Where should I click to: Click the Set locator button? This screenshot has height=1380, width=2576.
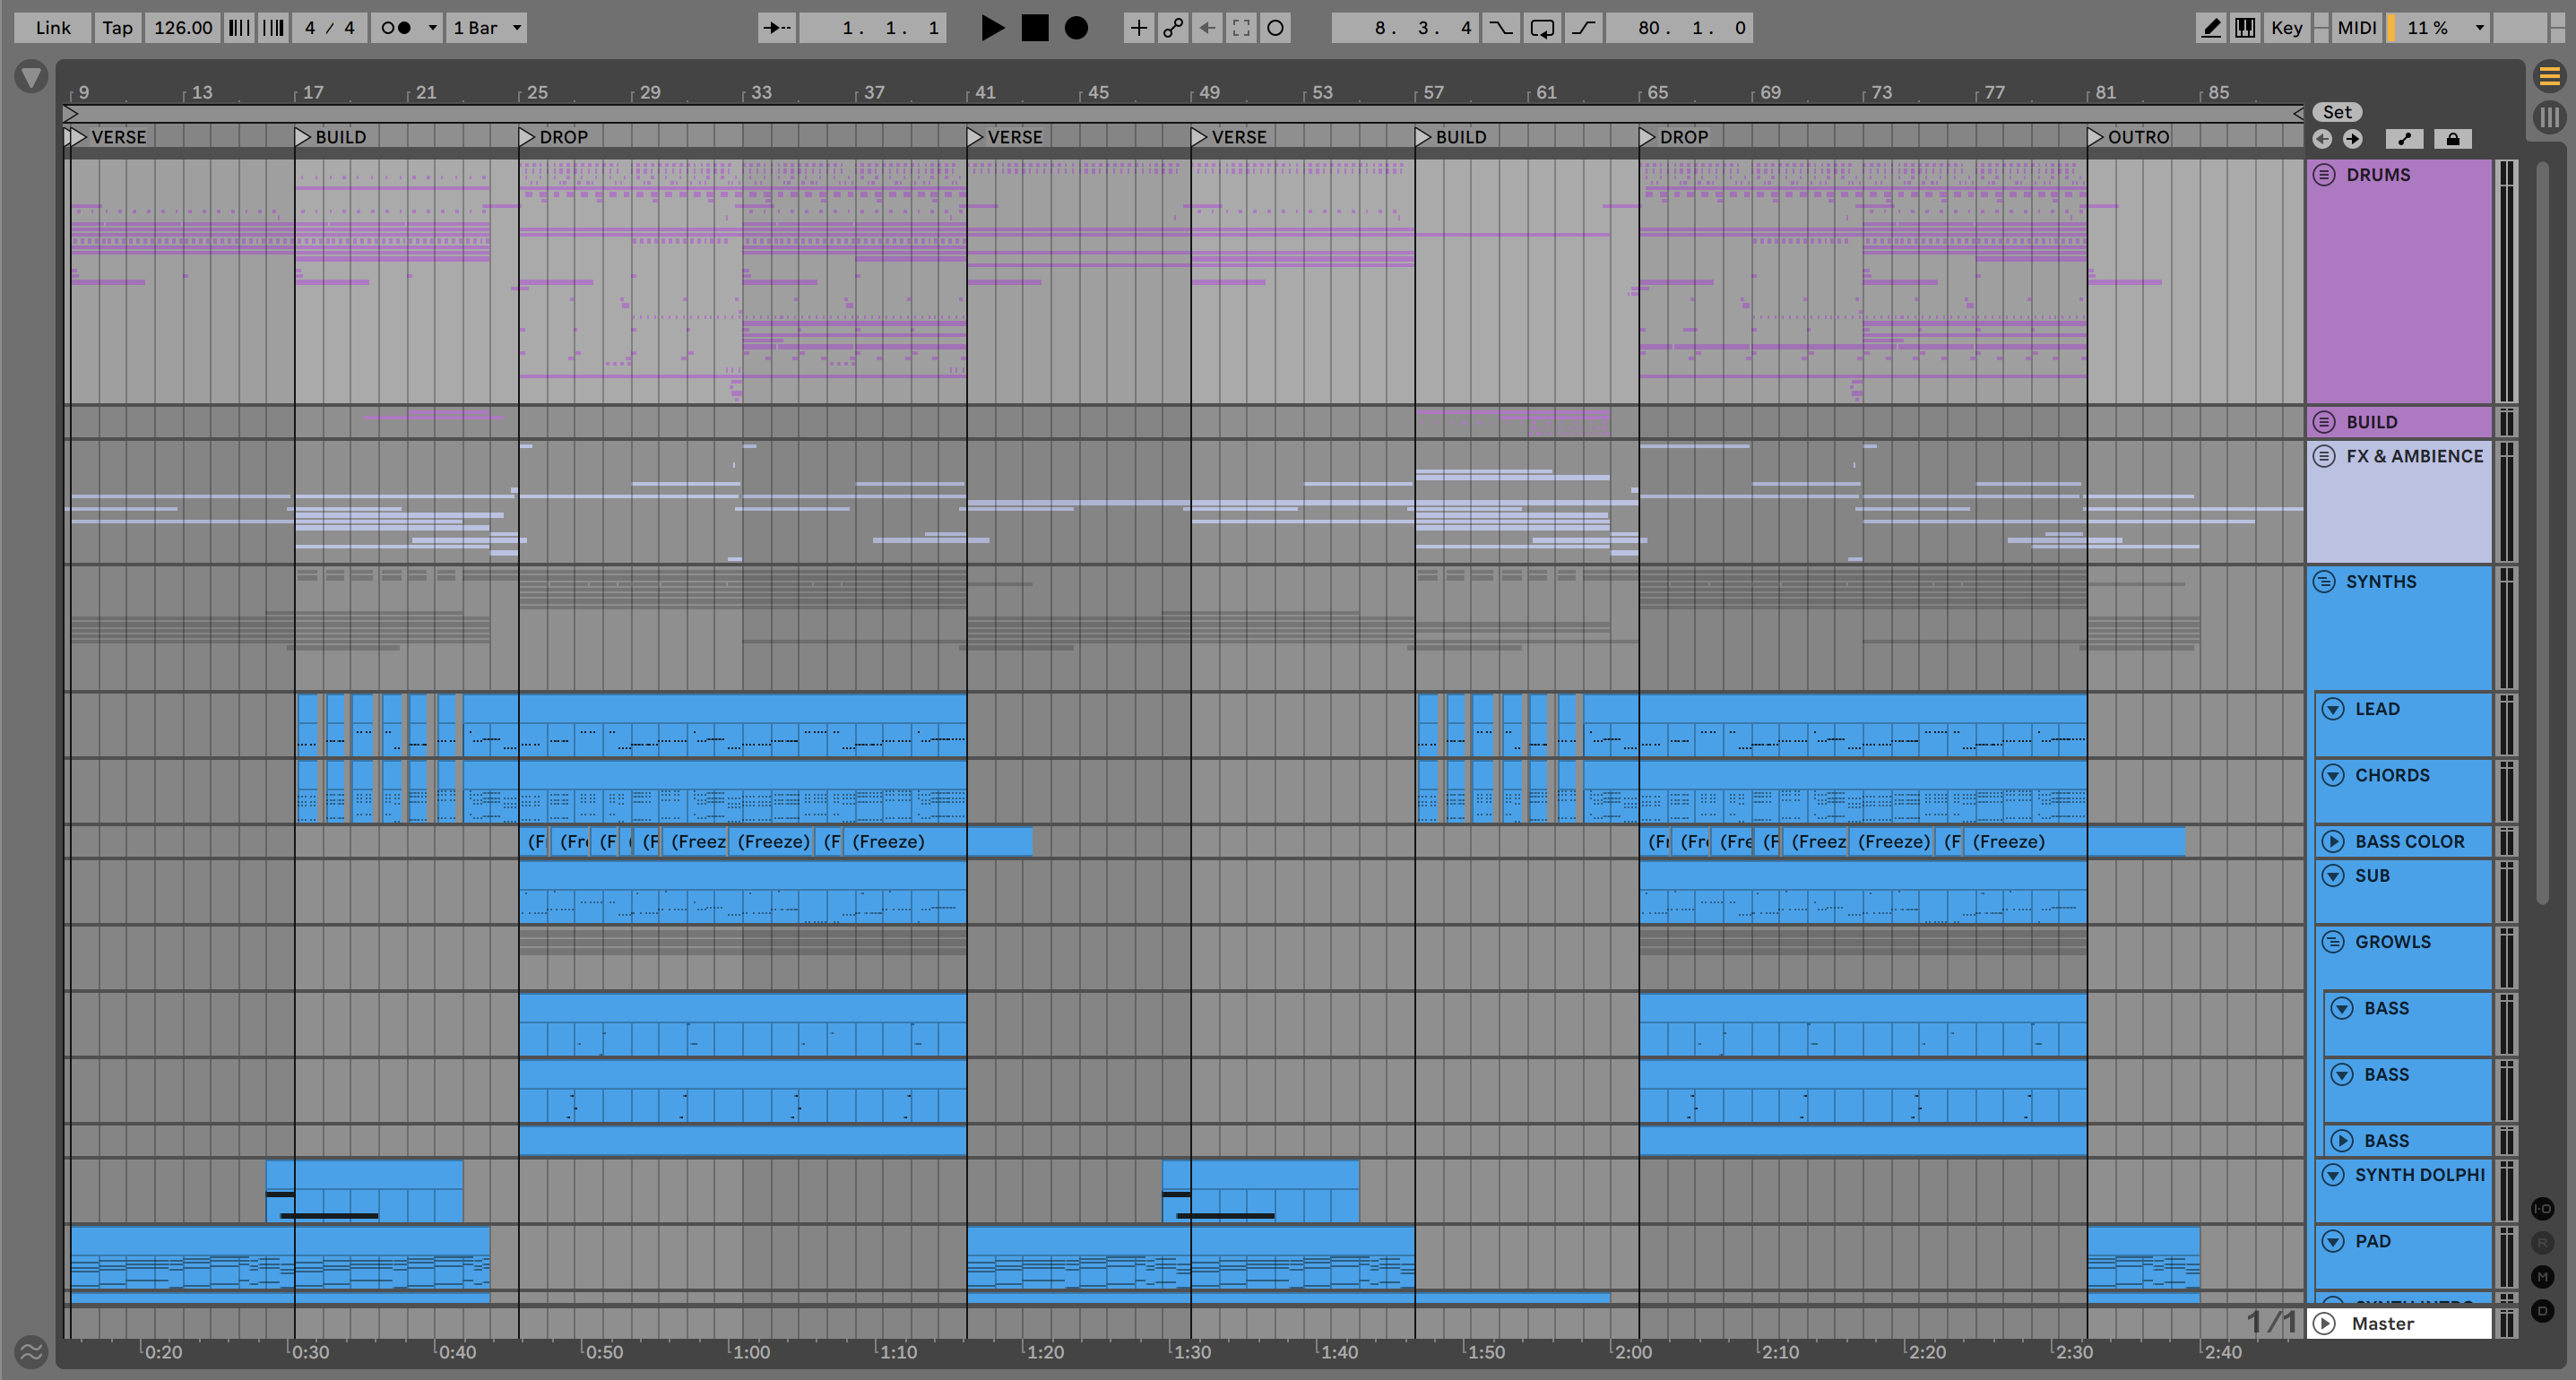2337,112
